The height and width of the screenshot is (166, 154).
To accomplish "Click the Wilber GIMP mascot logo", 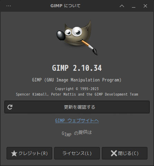I will tap(77, 38).
